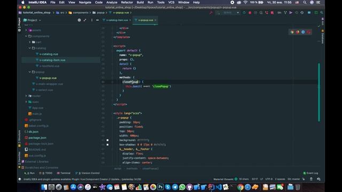
Task: Open Visual Studio Code from the Dock
Action: 219,187
